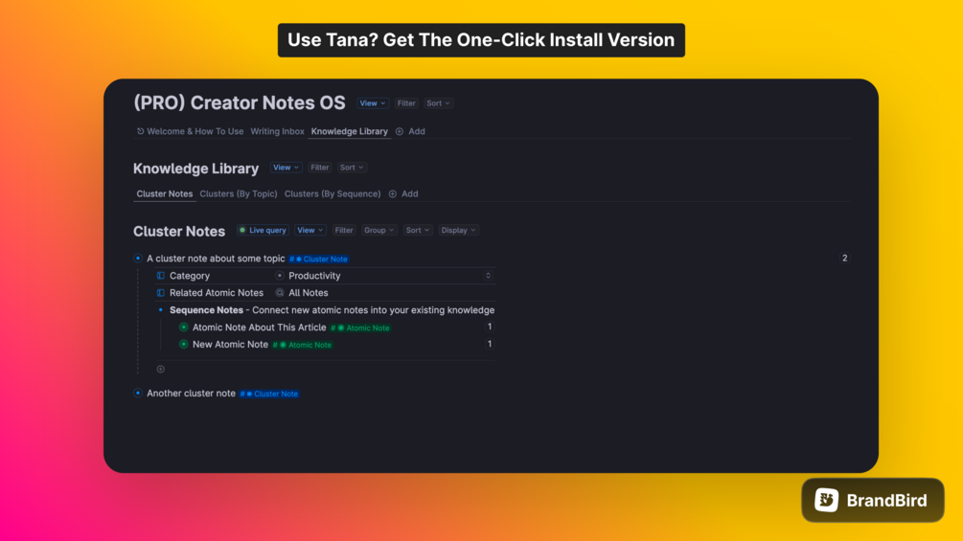Click the All Notes search icon

[280, 293]
